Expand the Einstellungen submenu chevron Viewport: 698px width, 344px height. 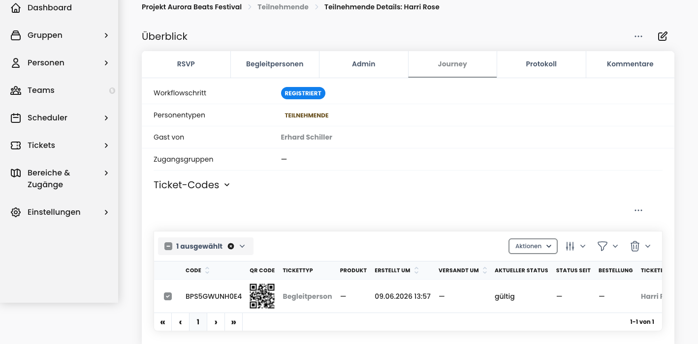point(106,212)
